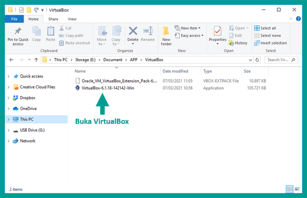Click the Rename icon
Screen dimensions: 307x198
pyautogui.click(x=148, y=31)
